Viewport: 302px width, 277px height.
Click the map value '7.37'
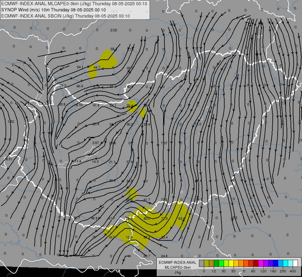click(164, 143)
